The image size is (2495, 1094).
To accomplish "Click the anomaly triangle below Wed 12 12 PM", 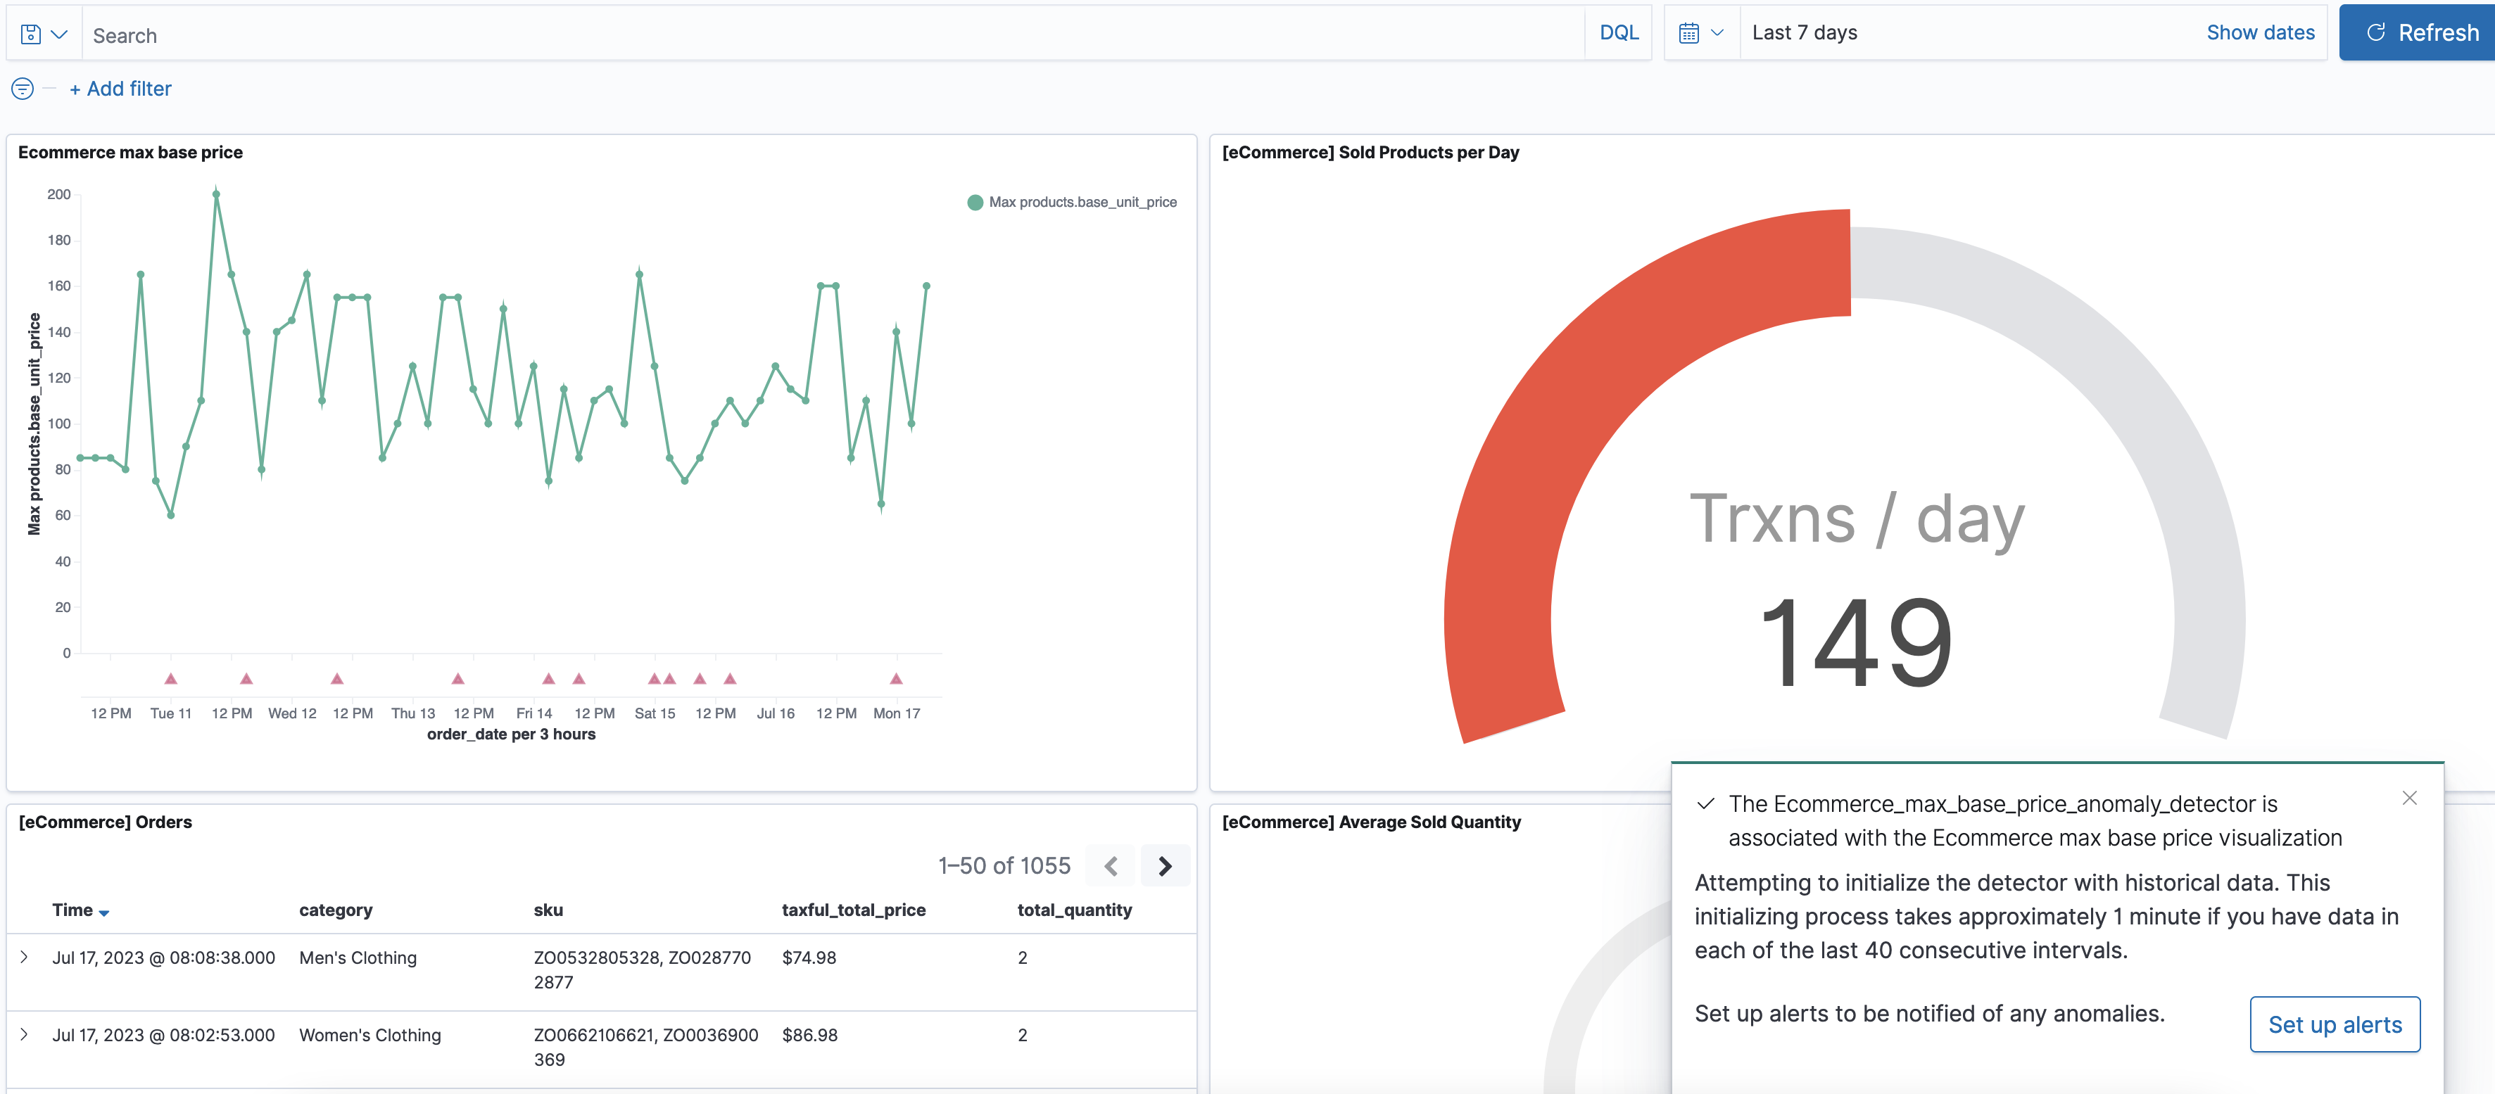I will [337, 679].
